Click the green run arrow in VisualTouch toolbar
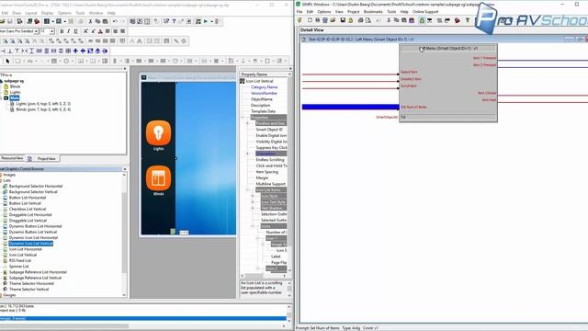The image size is (588, 331). point(206,21)
